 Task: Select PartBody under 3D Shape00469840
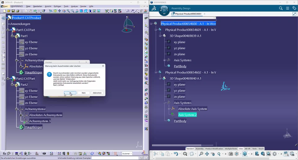coord(180,121)
